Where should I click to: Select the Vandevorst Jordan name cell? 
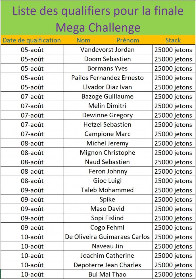(x=107, y=50)
